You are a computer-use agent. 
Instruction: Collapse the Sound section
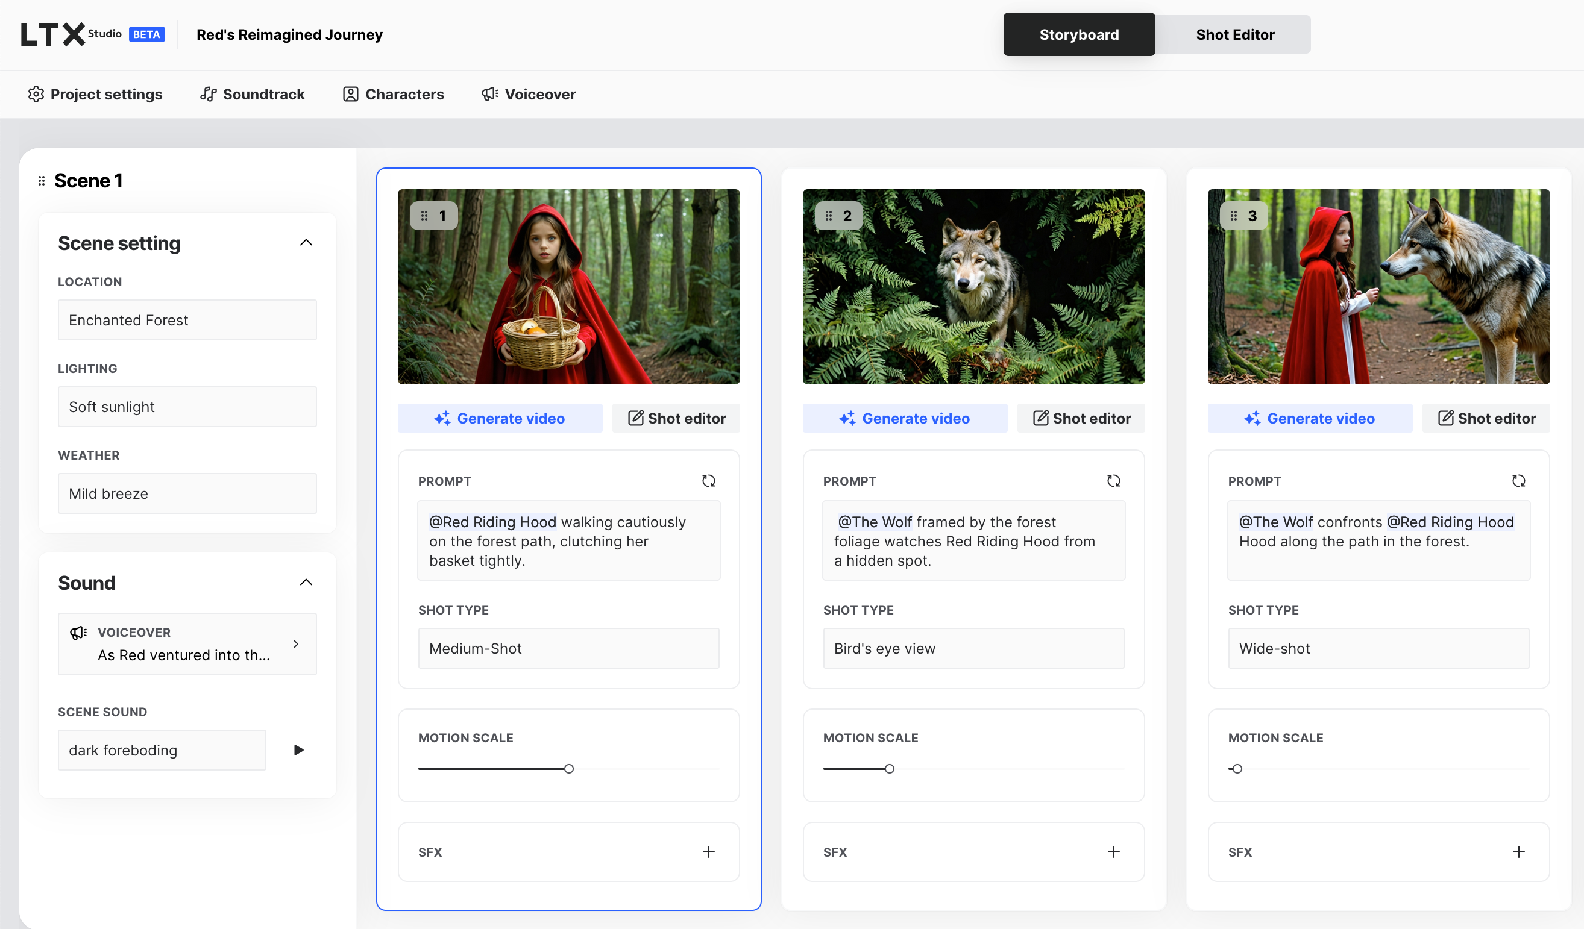click(x=306, y=583)
